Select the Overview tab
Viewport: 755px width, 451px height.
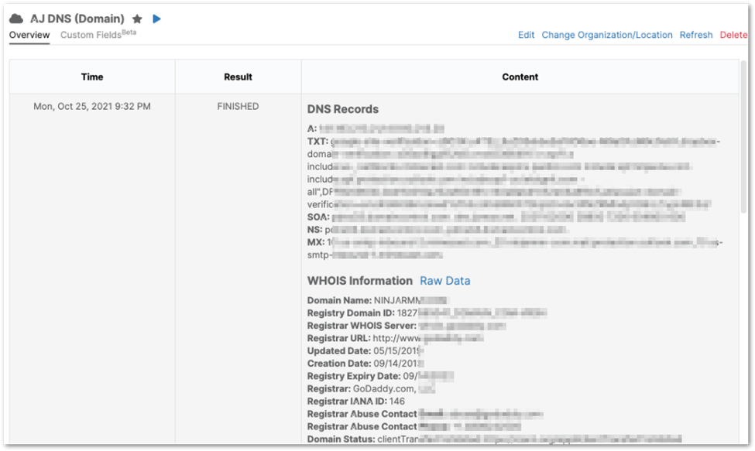click(x=29, y=35)
